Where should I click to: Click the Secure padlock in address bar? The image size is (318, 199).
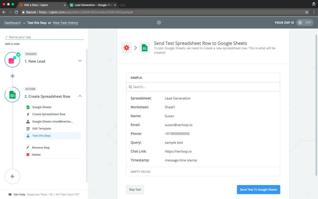(x=24, y=12)
